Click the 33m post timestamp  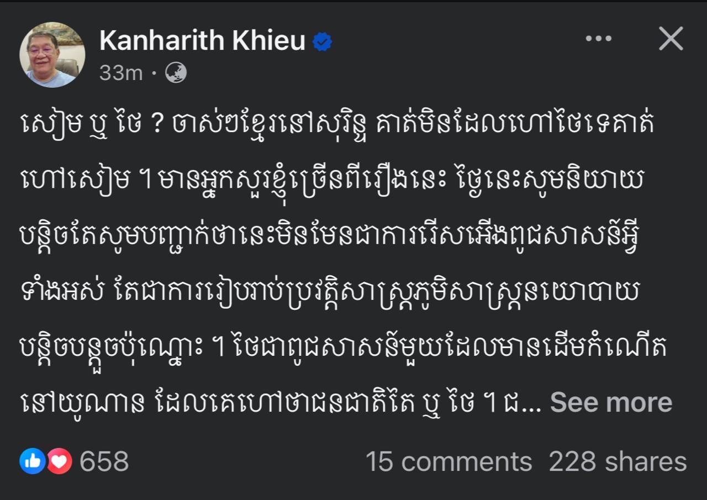[x=120, y=73]
